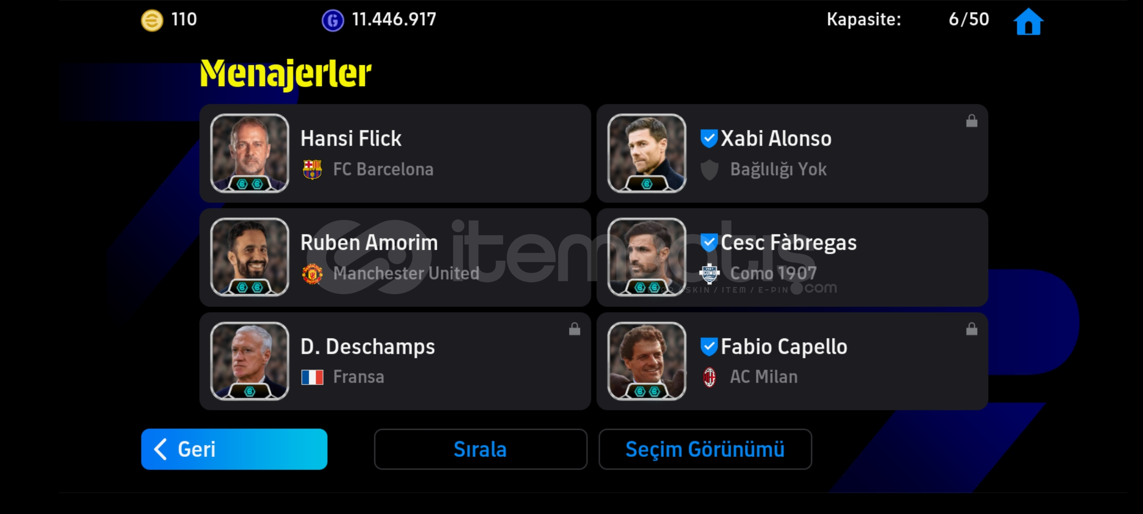Click the FC Barcelona club crest

coord(312,169)
